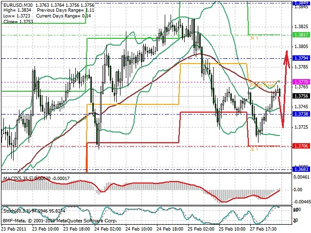The width and height of the screenshot is (311, 233).
Task: Click the EURUSD,M30 symbol title
Action: coord(17,5)
